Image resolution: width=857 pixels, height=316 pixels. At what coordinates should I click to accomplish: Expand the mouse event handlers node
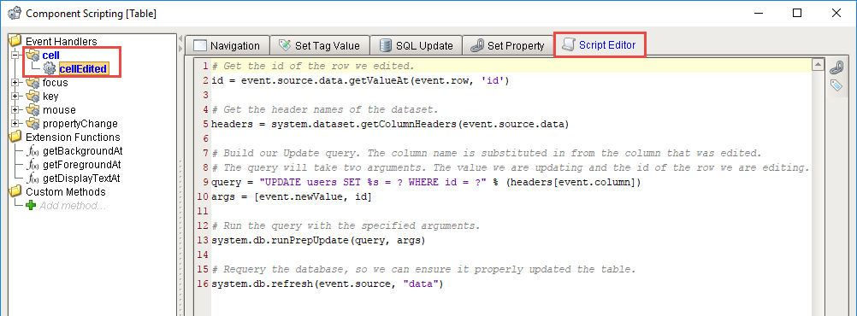tap(15, 110)
